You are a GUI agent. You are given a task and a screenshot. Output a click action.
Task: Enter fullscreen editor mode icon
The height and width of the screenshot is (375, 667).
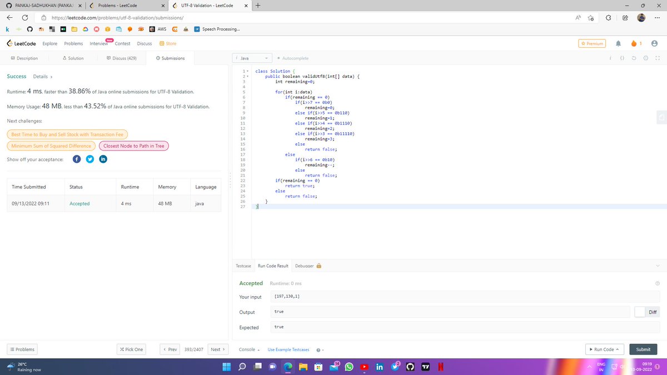[658, 58]
